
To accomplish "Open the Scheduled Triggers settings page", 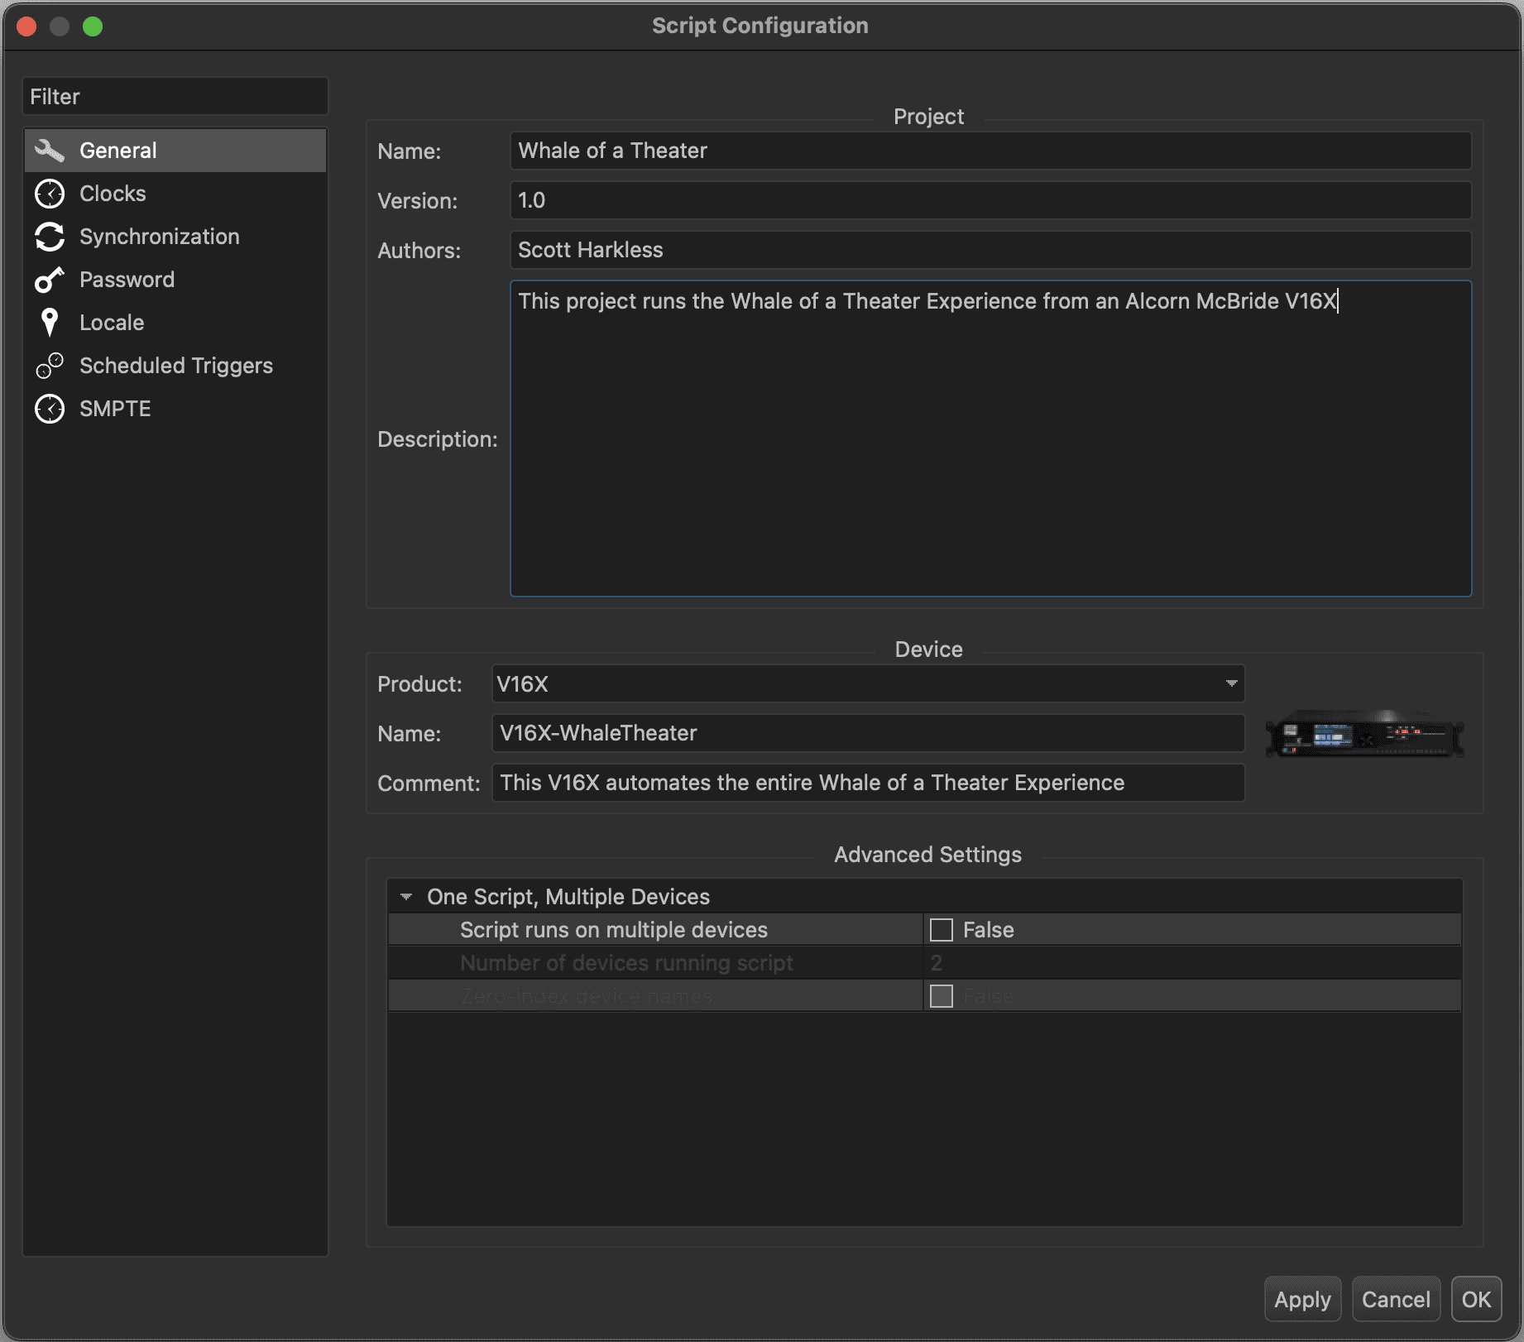I will [175, 366].
